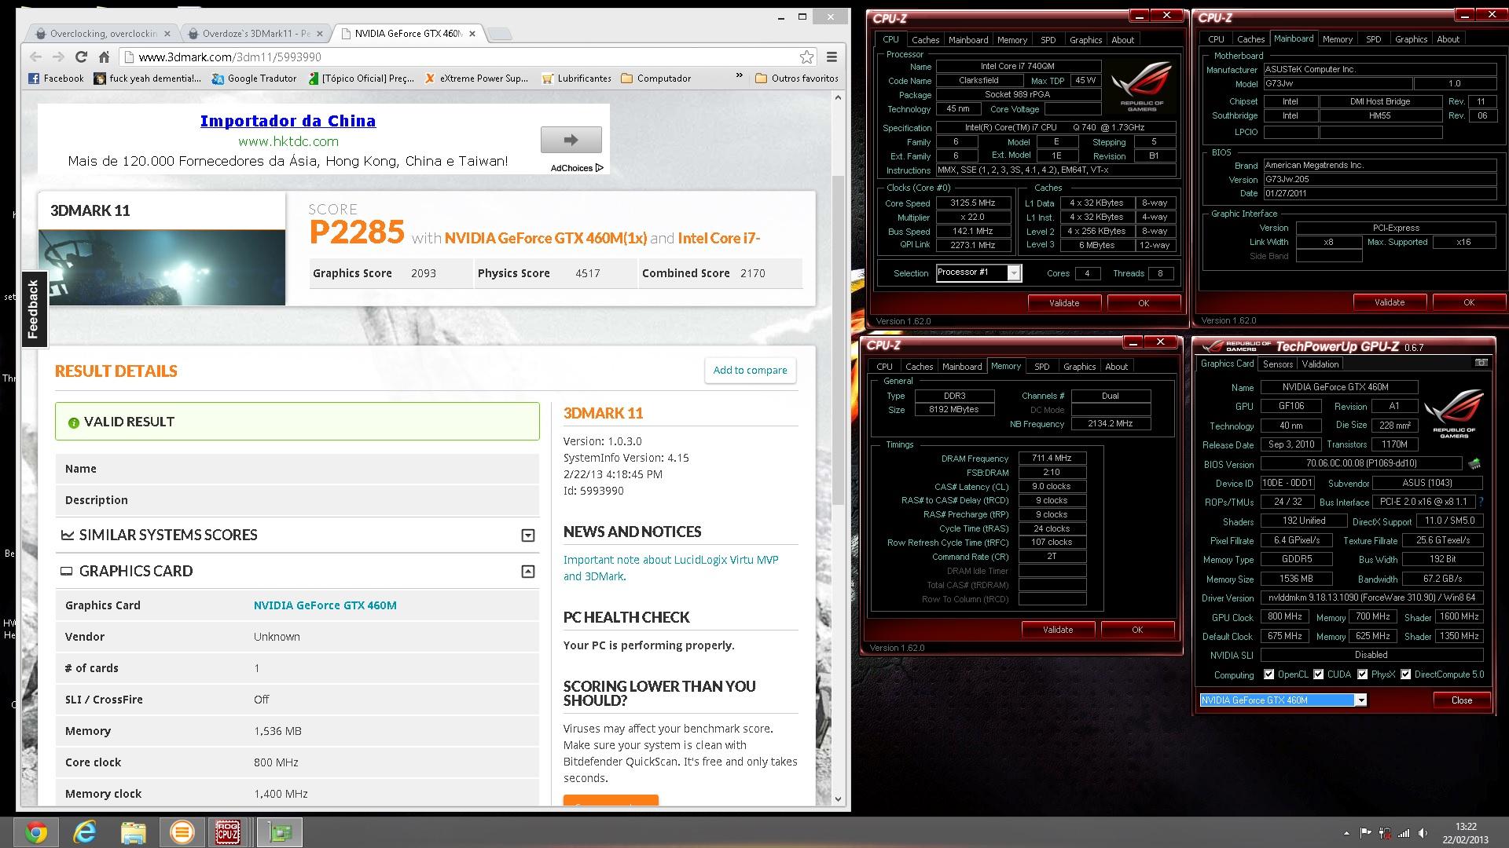Open the Lubrificantes bookmark
This screenshot has height=848, width=1509.
[576, 78]
